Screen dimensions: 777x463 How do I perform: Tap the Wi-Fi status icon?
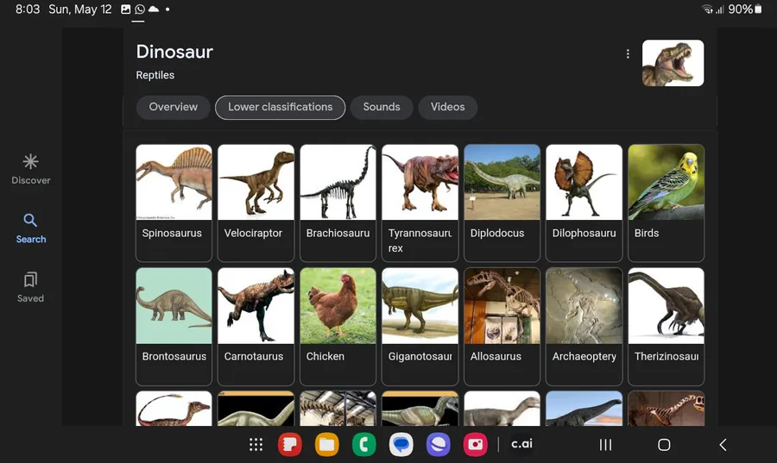pos(708,9)
